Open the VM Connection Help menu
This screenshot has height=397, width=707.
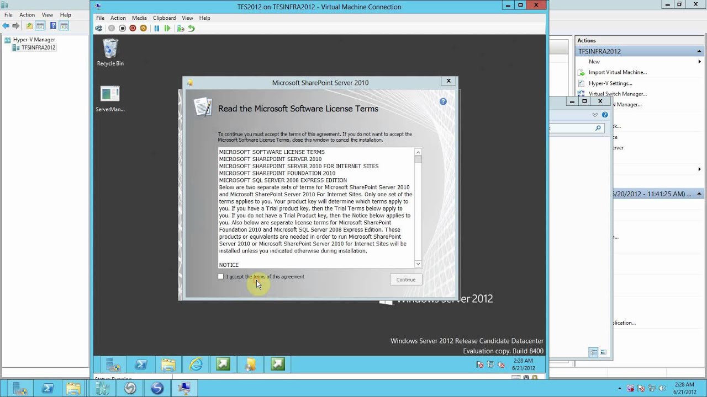click(x=204, y=18)
